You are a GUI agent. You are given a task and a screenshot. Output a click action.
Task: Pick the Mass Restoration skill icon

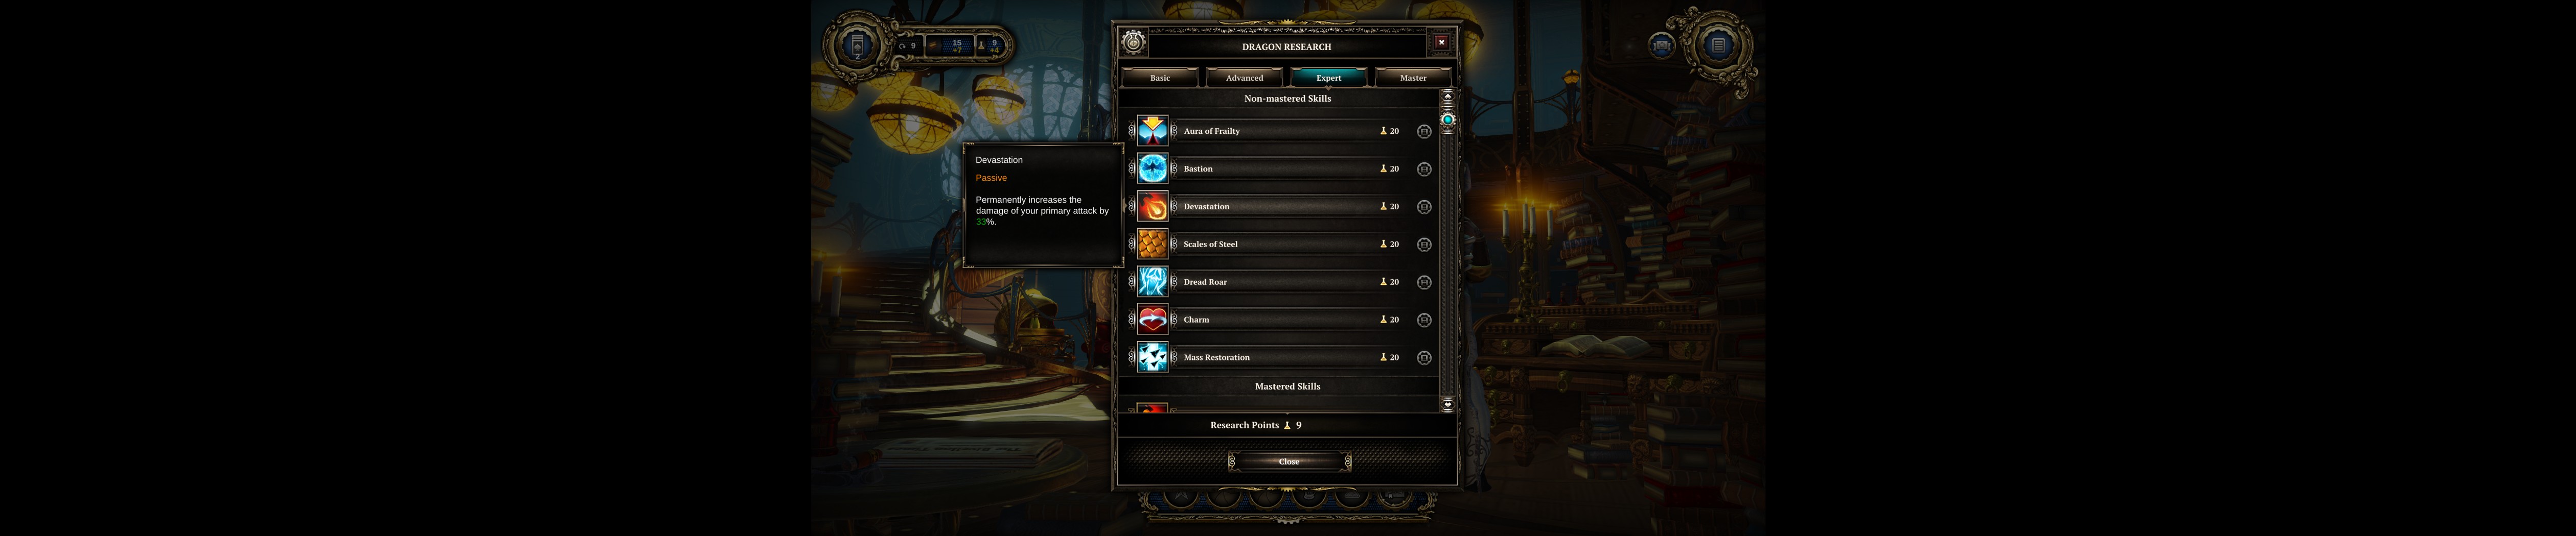click(x=1152, y=357)
